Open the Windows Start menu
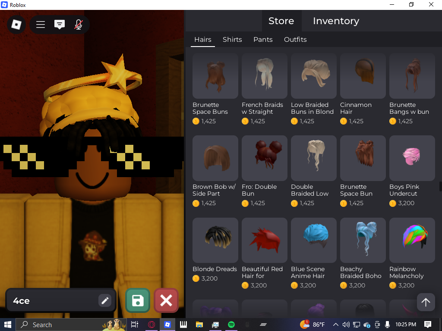The image size is (442, 331). point(8,325)
